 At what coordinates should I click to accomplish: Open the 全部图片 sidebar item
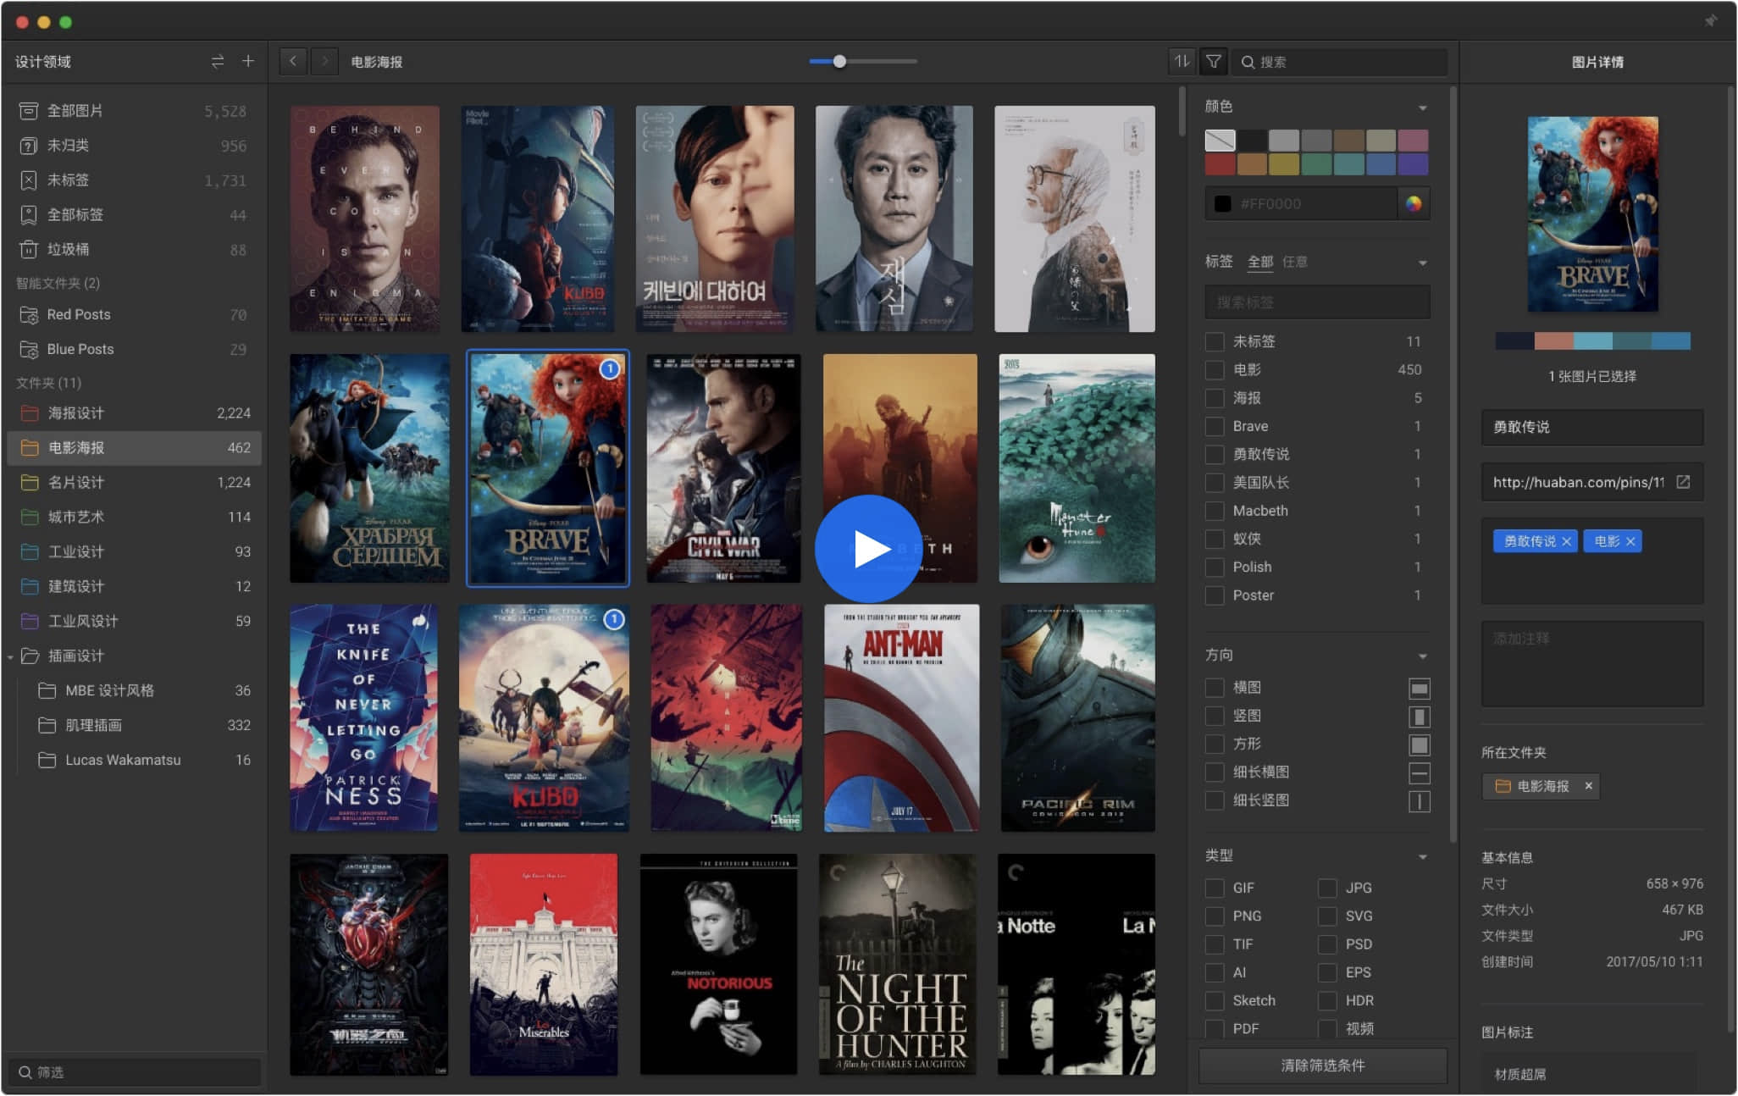[x=75, y=111]
